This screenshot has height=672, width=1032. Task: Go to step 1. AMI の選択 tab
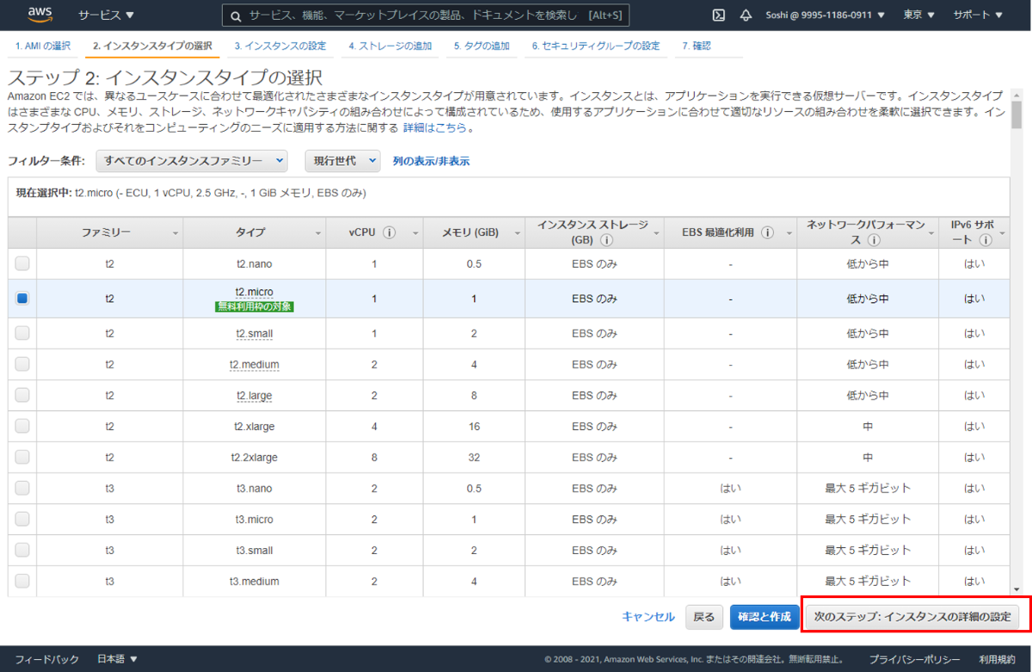coord(43,46)
